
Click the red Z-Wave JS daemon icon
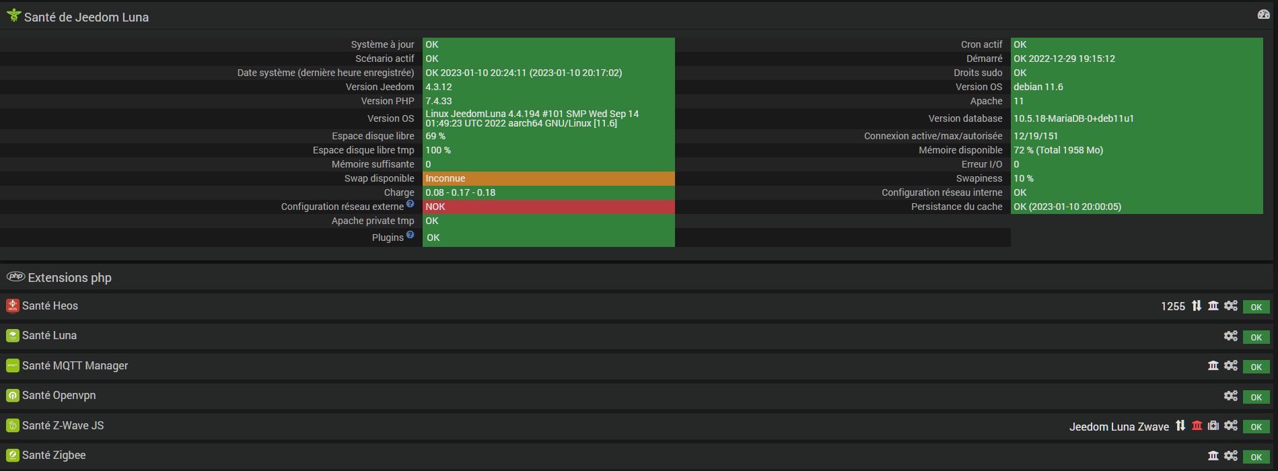[x=1197, y=426]
